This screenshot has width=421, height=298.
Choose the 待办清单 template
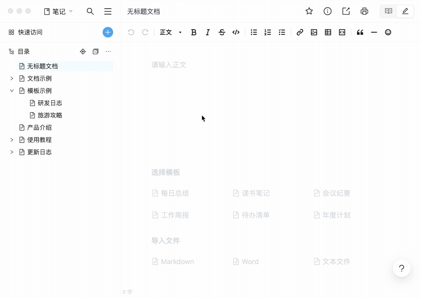coord(251,215)
